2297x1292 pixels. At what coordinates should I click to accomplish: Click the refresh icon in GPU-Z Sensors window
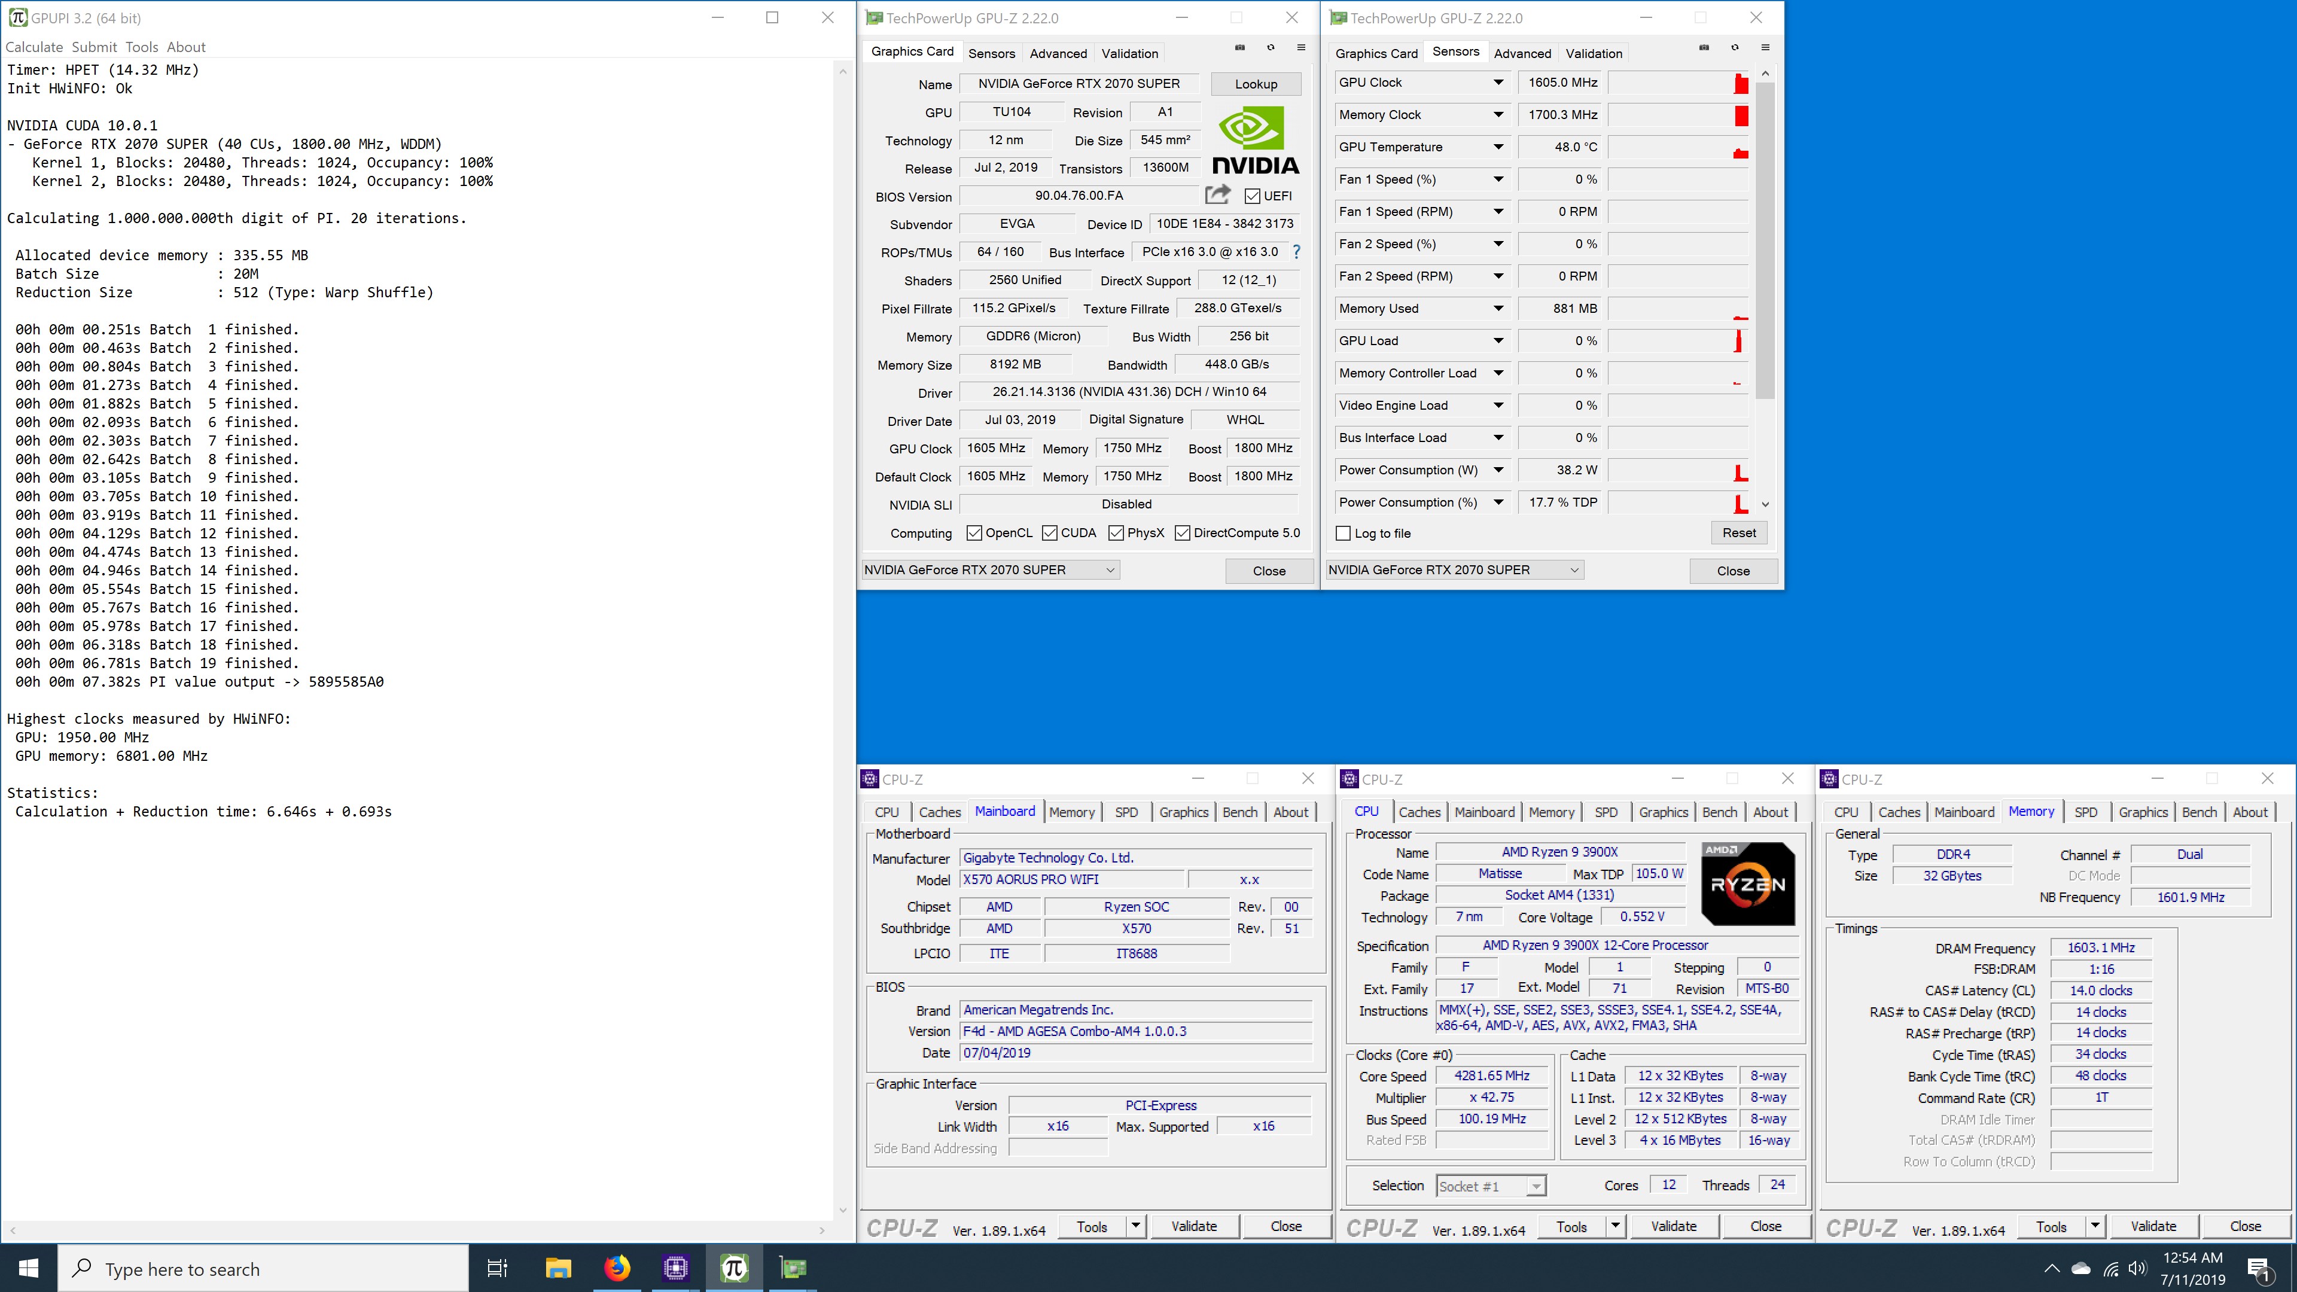pyautogui.click(x=1735, y=47)
